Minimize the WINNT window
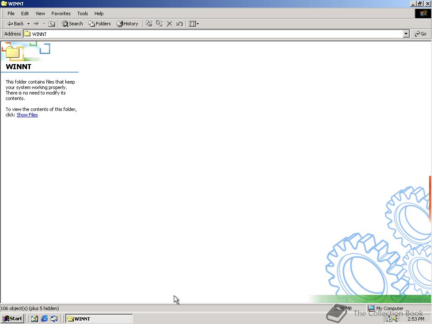The width and height of the screenshot is (432, 324). coord(413,3)
